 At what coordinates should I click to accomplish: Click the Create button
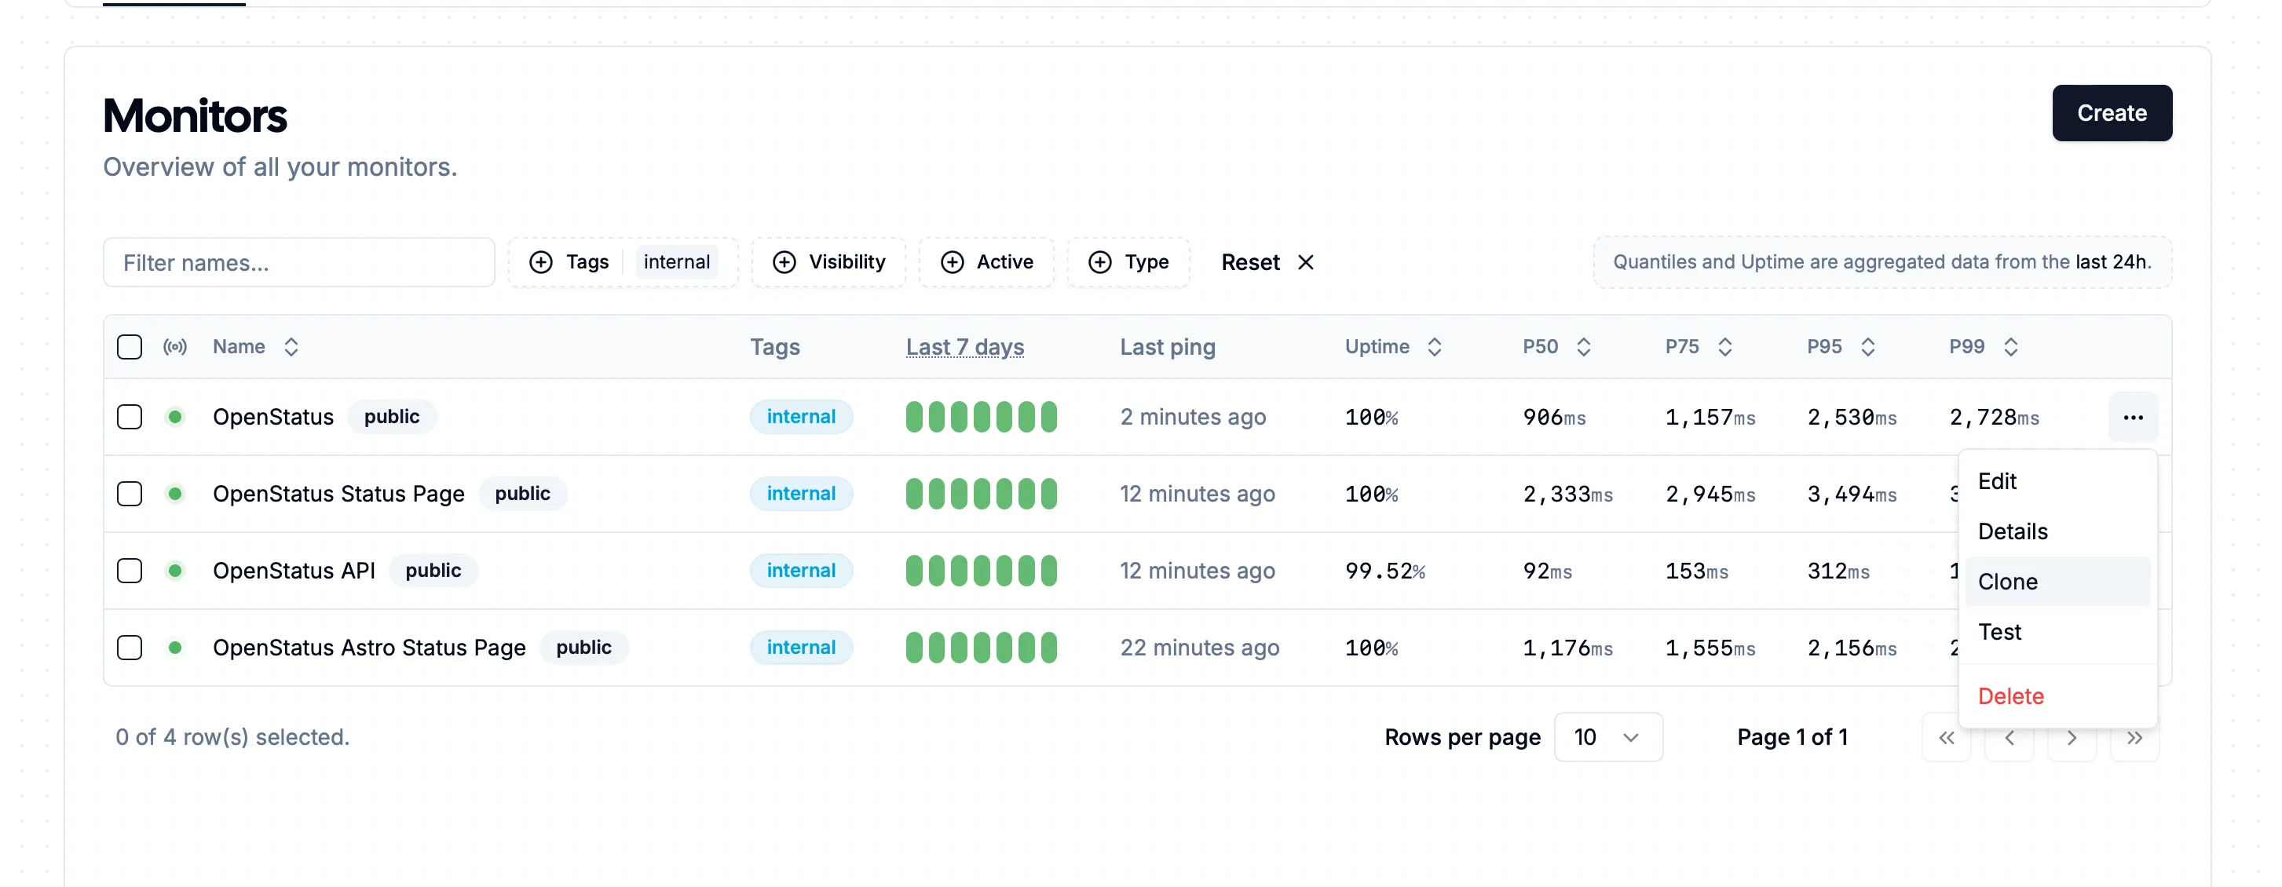pyautogui.click(x=2112, y=112)
